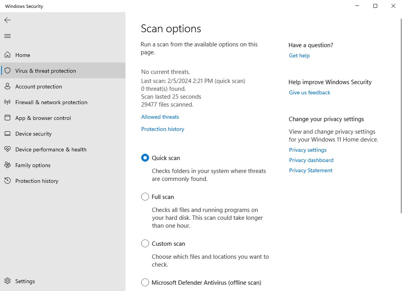Select the Quick scan radio button
The image size is (402, 291).
[x=145, y=158]
